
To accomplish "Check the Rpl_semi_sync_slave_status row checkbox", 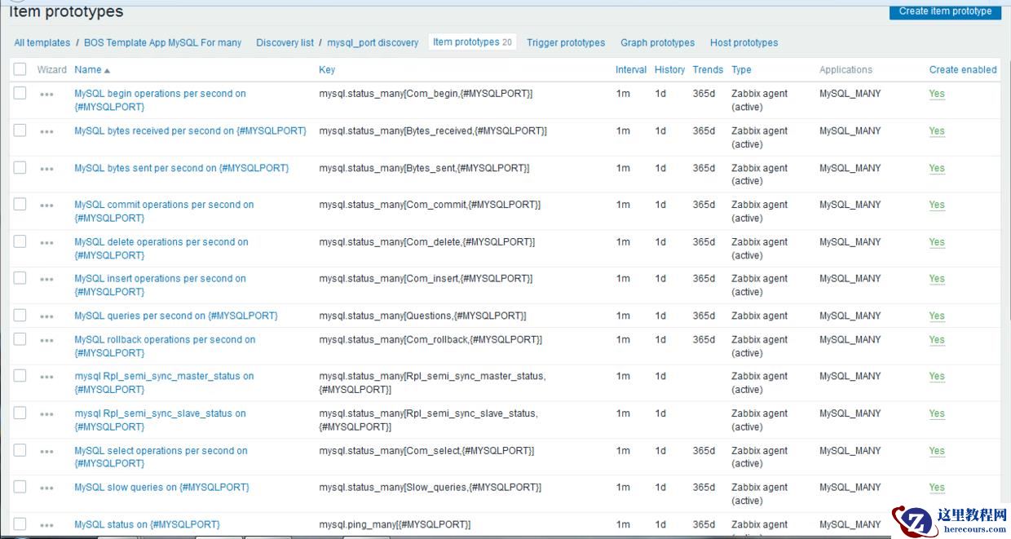I will coord(20,413).
